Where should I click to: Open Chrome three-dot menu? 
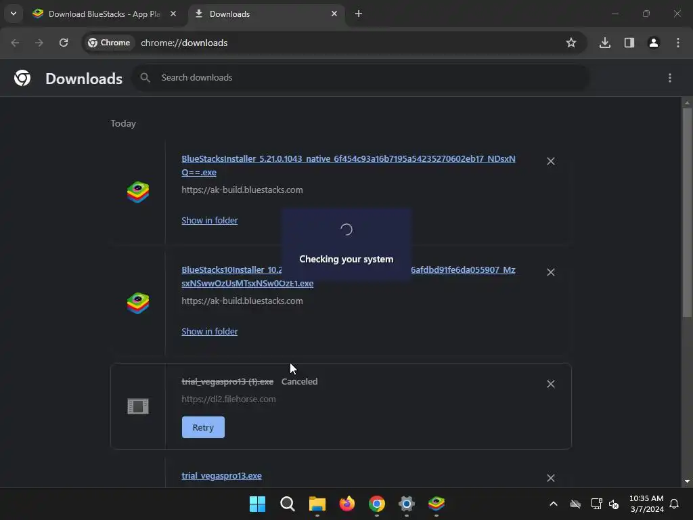[x=678, y=43]
